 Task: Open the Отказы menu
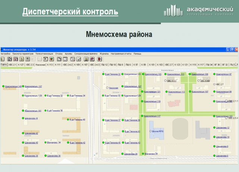tap(59, 54)
